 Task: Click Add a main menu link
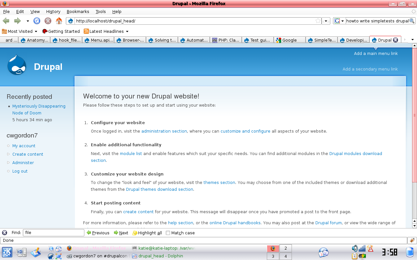[376, 53]
